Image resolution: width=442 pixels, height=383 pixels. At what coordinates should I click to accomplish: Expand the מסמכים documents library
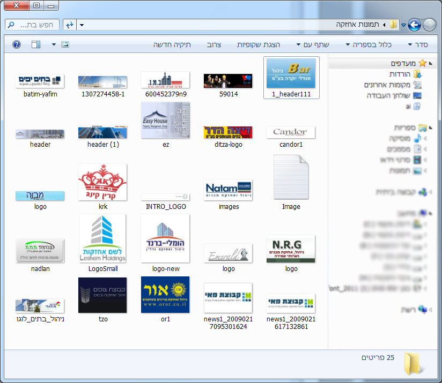[x=425, y=149]
